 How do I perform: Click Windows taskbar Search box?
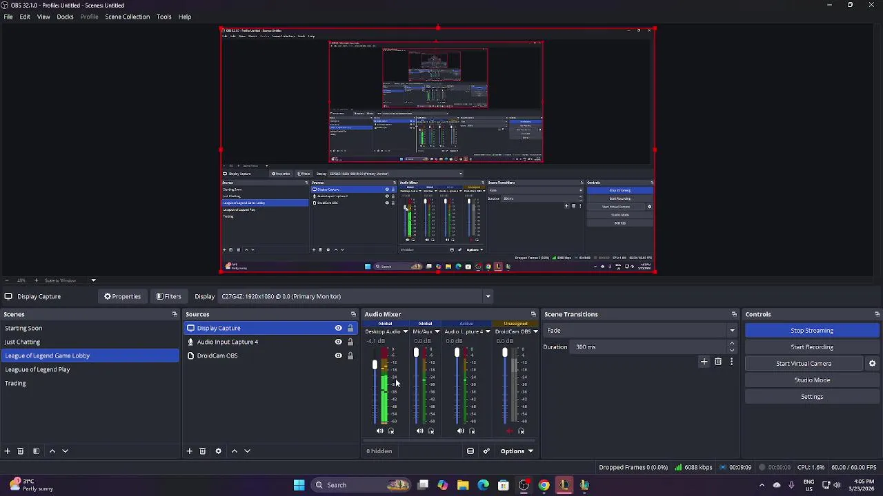361,485
